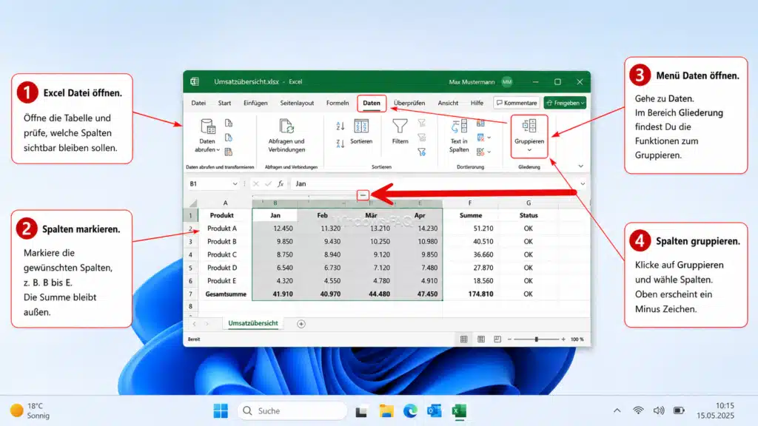758x426 pixels.
Task: Open Microsoft Edge from taskbar
Action: 410,410
